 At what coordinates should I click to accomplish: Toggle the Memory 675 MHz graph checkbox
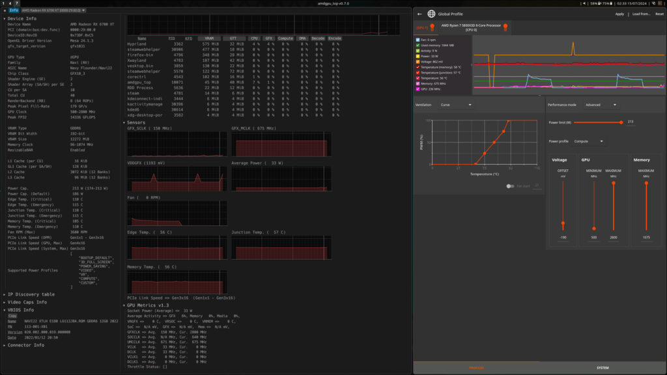(x=418, y=84)
